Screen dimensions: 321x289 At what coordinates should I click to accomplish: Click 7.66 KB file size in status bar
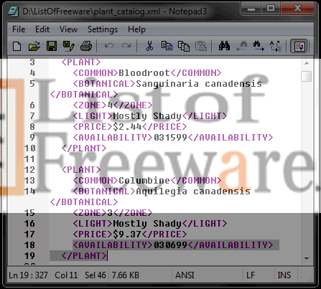126,275
